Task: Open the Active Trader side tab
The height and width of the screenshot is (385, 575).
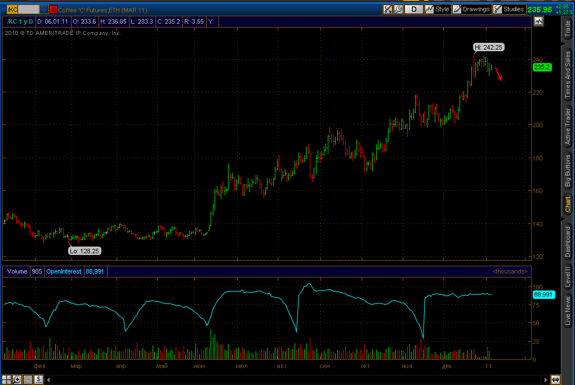Action: (x=568, y=127)
